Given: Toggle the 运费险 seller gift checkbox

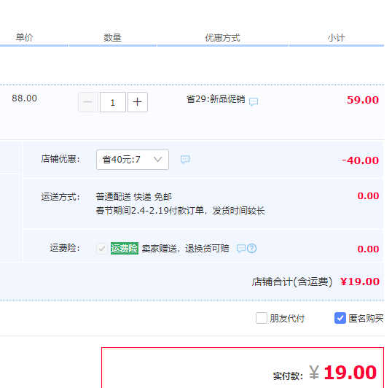Looking at the screenshot, I should (102, 249).
